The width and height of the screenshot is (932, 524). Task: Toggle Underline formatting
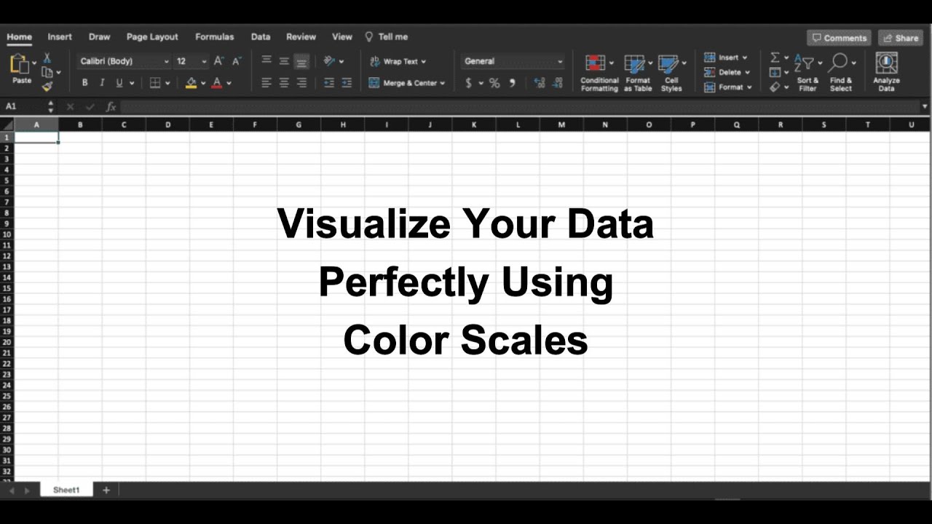tap(119, 83)
